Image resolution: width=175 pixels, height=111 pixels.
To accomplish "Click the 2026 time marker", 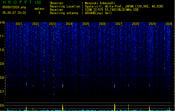I will coord(102,24).
